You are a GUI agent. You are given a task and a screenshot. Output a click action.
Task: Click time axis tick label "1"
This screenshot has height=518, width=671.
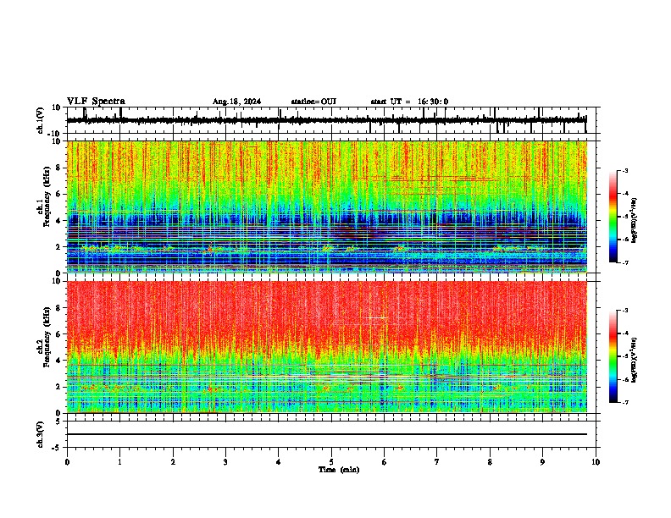[x=119, y=462]
